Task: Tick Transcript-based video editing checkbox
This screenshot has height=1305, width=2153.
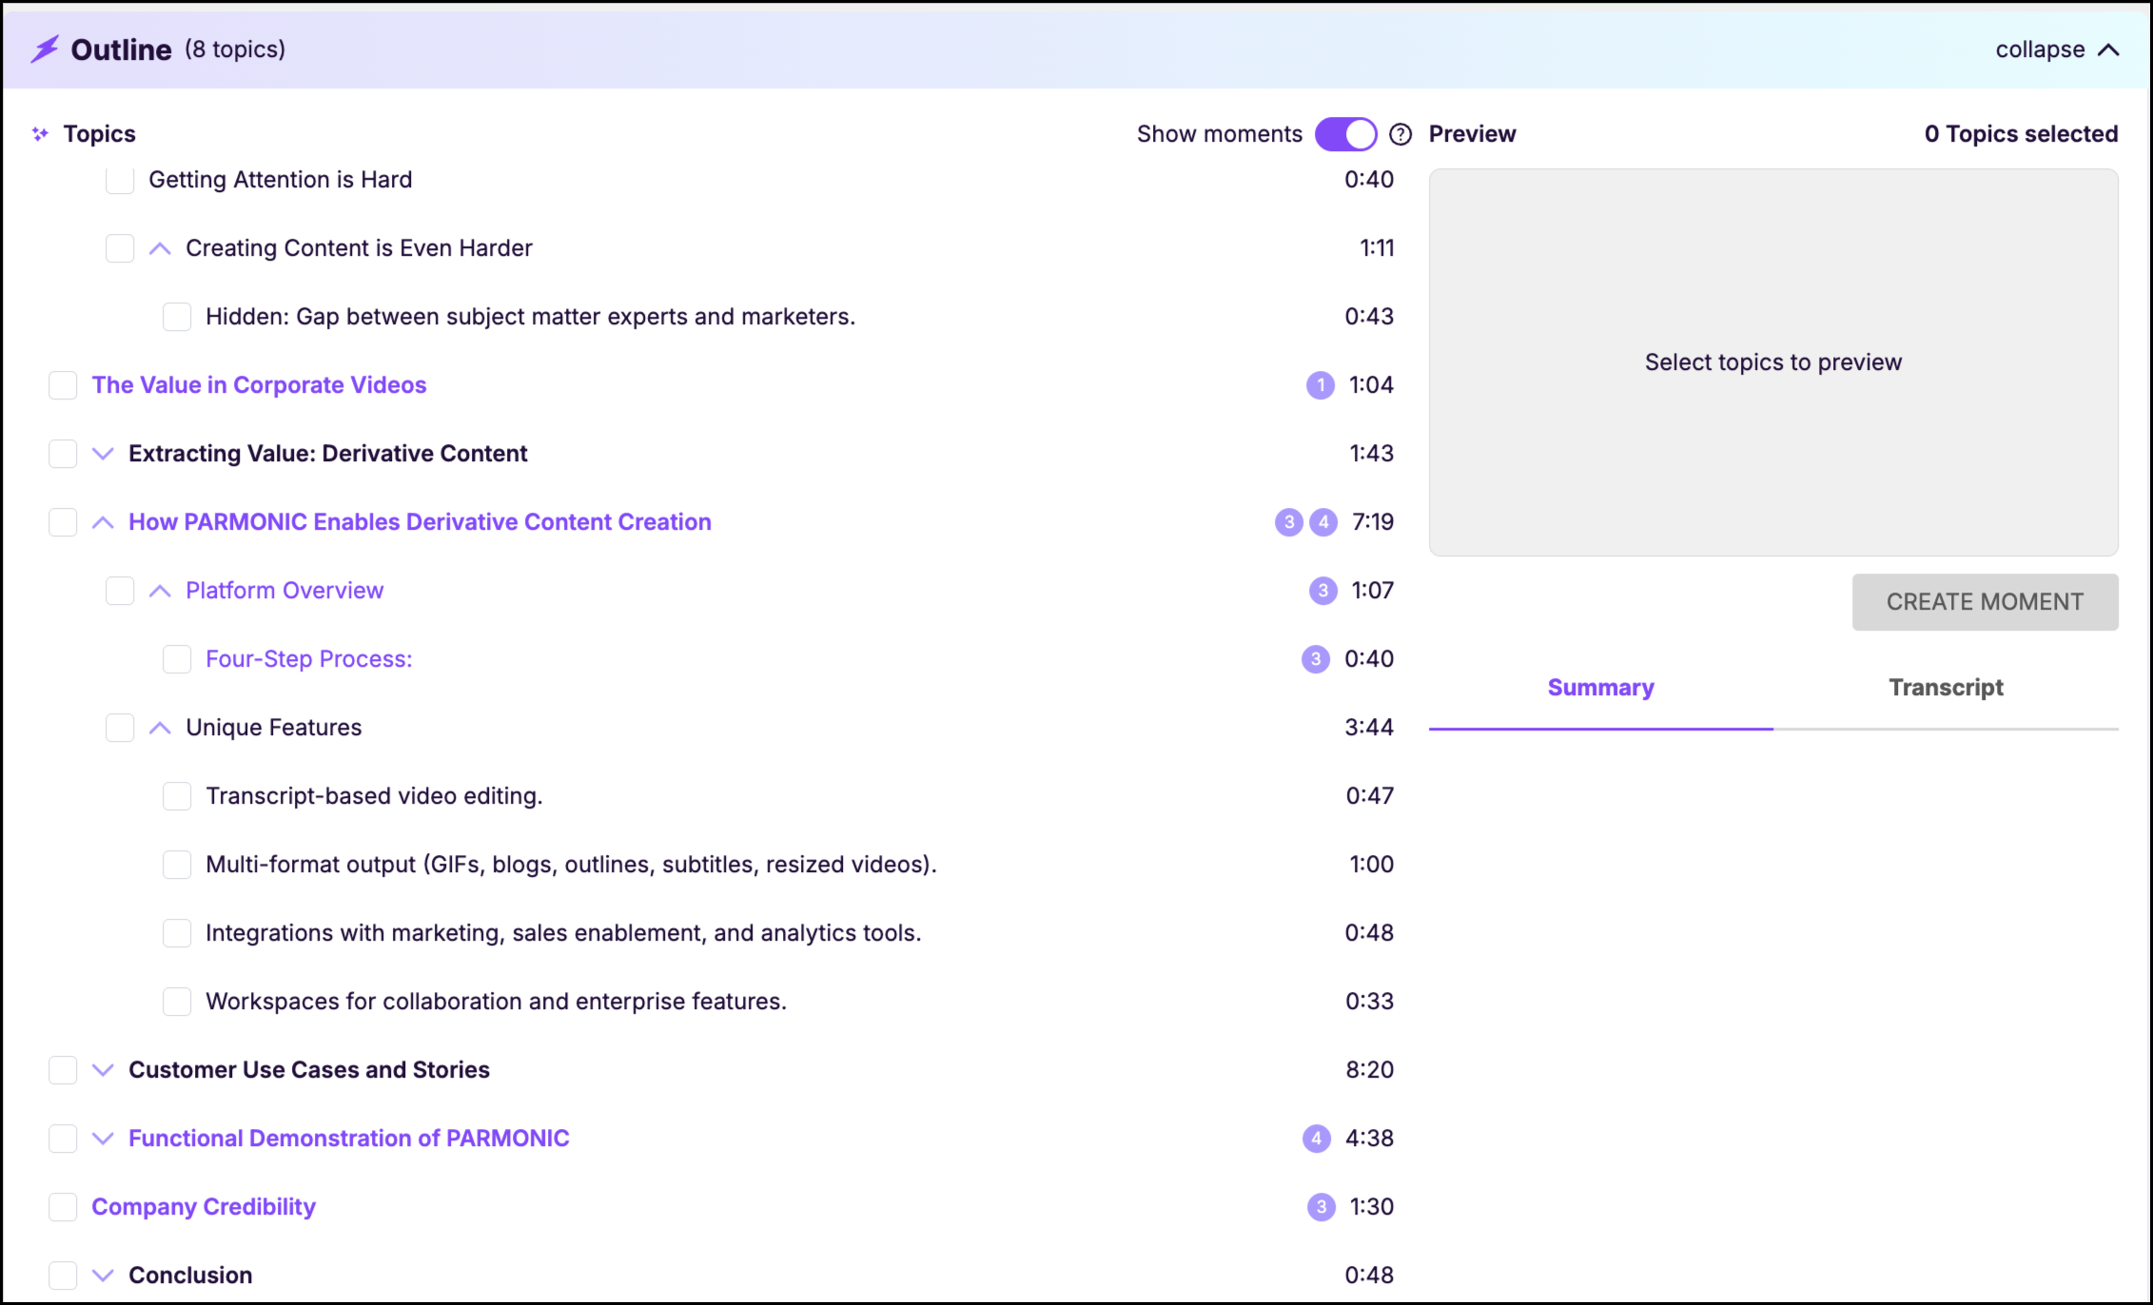Action: coord(177,796)
